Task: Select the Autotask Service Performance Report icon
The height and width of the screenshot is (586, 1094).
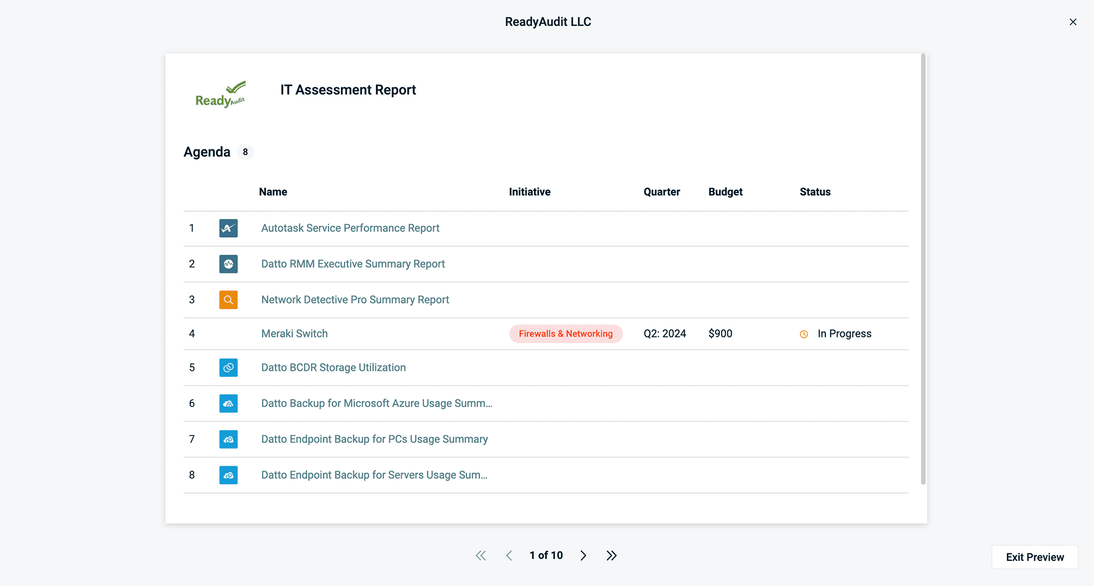Action: 228,228
